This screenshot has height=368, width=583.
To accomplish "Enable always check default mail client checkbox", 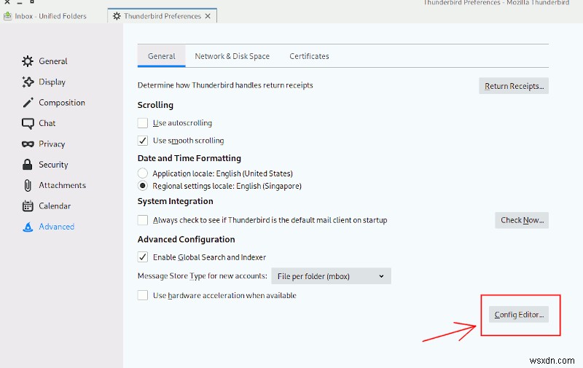I will click(x=142, y=220).
